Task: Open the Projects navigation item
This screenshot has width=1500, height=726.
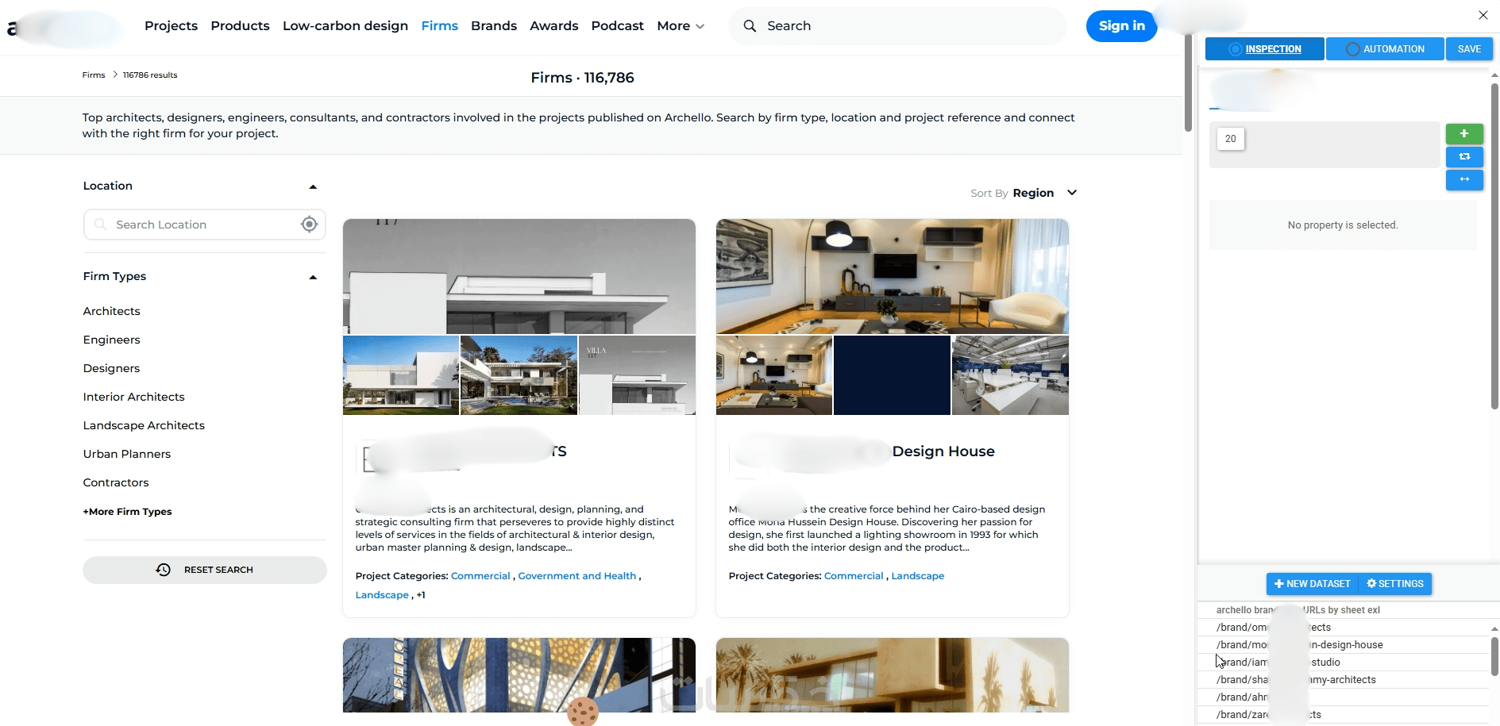Action: click(171, 26)
